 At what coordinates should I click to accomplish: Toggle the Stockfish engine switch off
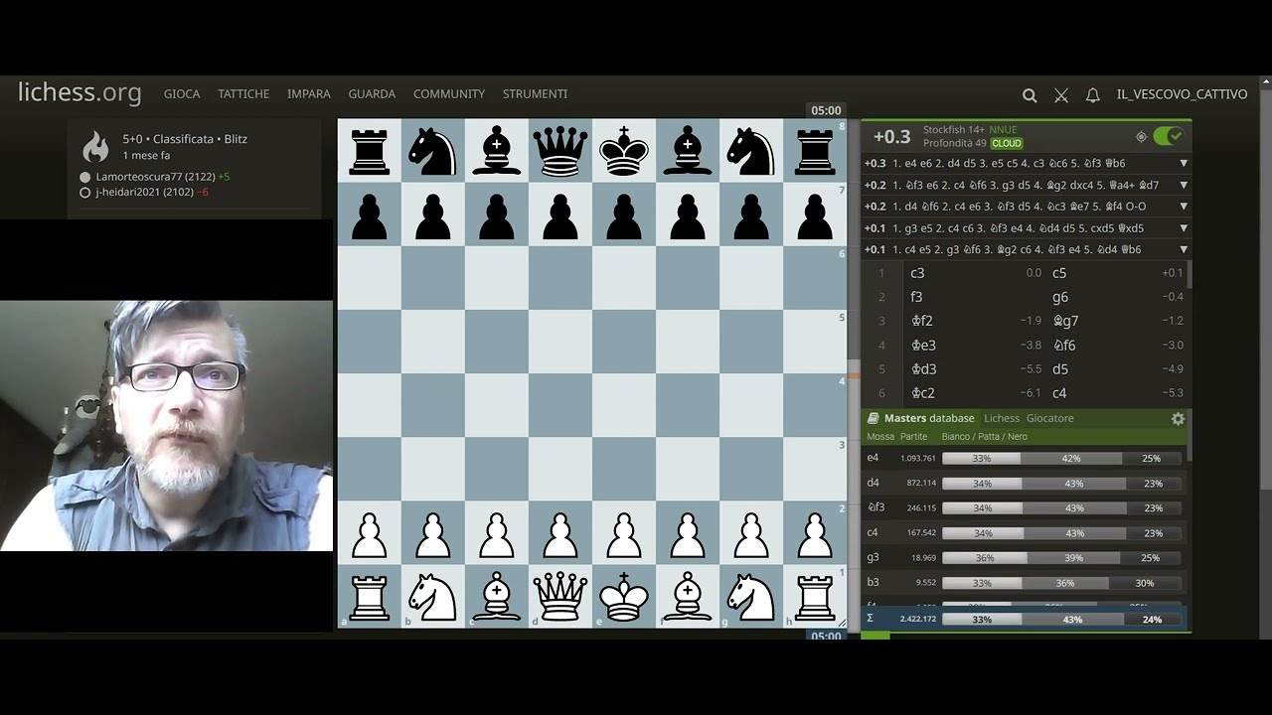[x=1168, y=137]
